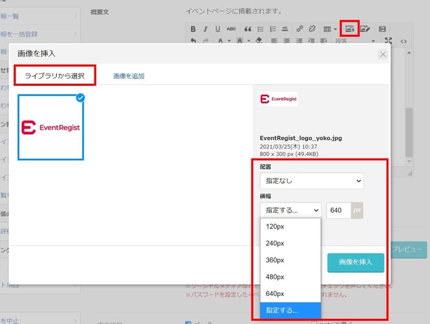The image size is (430, 324).
Task: Select the EventRegist logo thumbnail
Action: pos(51,127)
